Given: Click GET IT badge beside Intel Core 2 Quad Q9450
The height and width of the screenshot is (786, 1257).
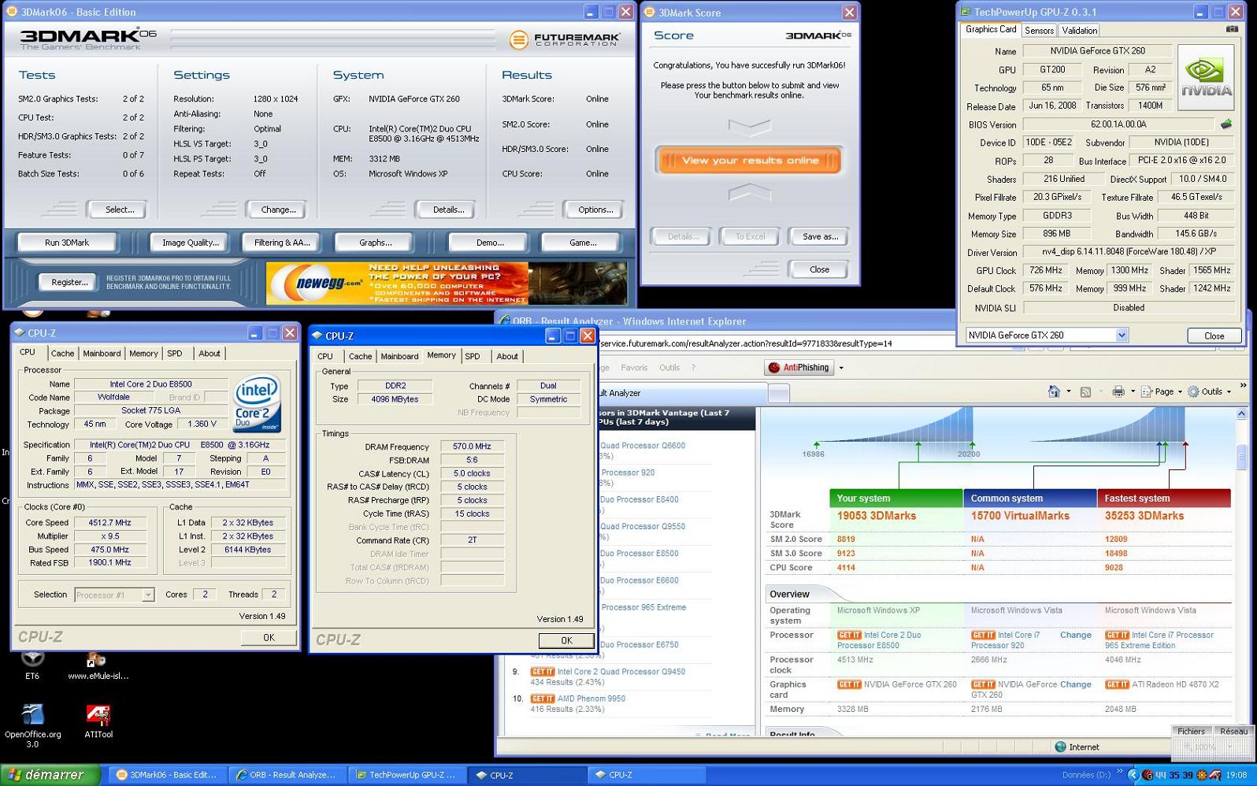Looking at the screenshot, I should pyautogui.click(x=542, y=672).
